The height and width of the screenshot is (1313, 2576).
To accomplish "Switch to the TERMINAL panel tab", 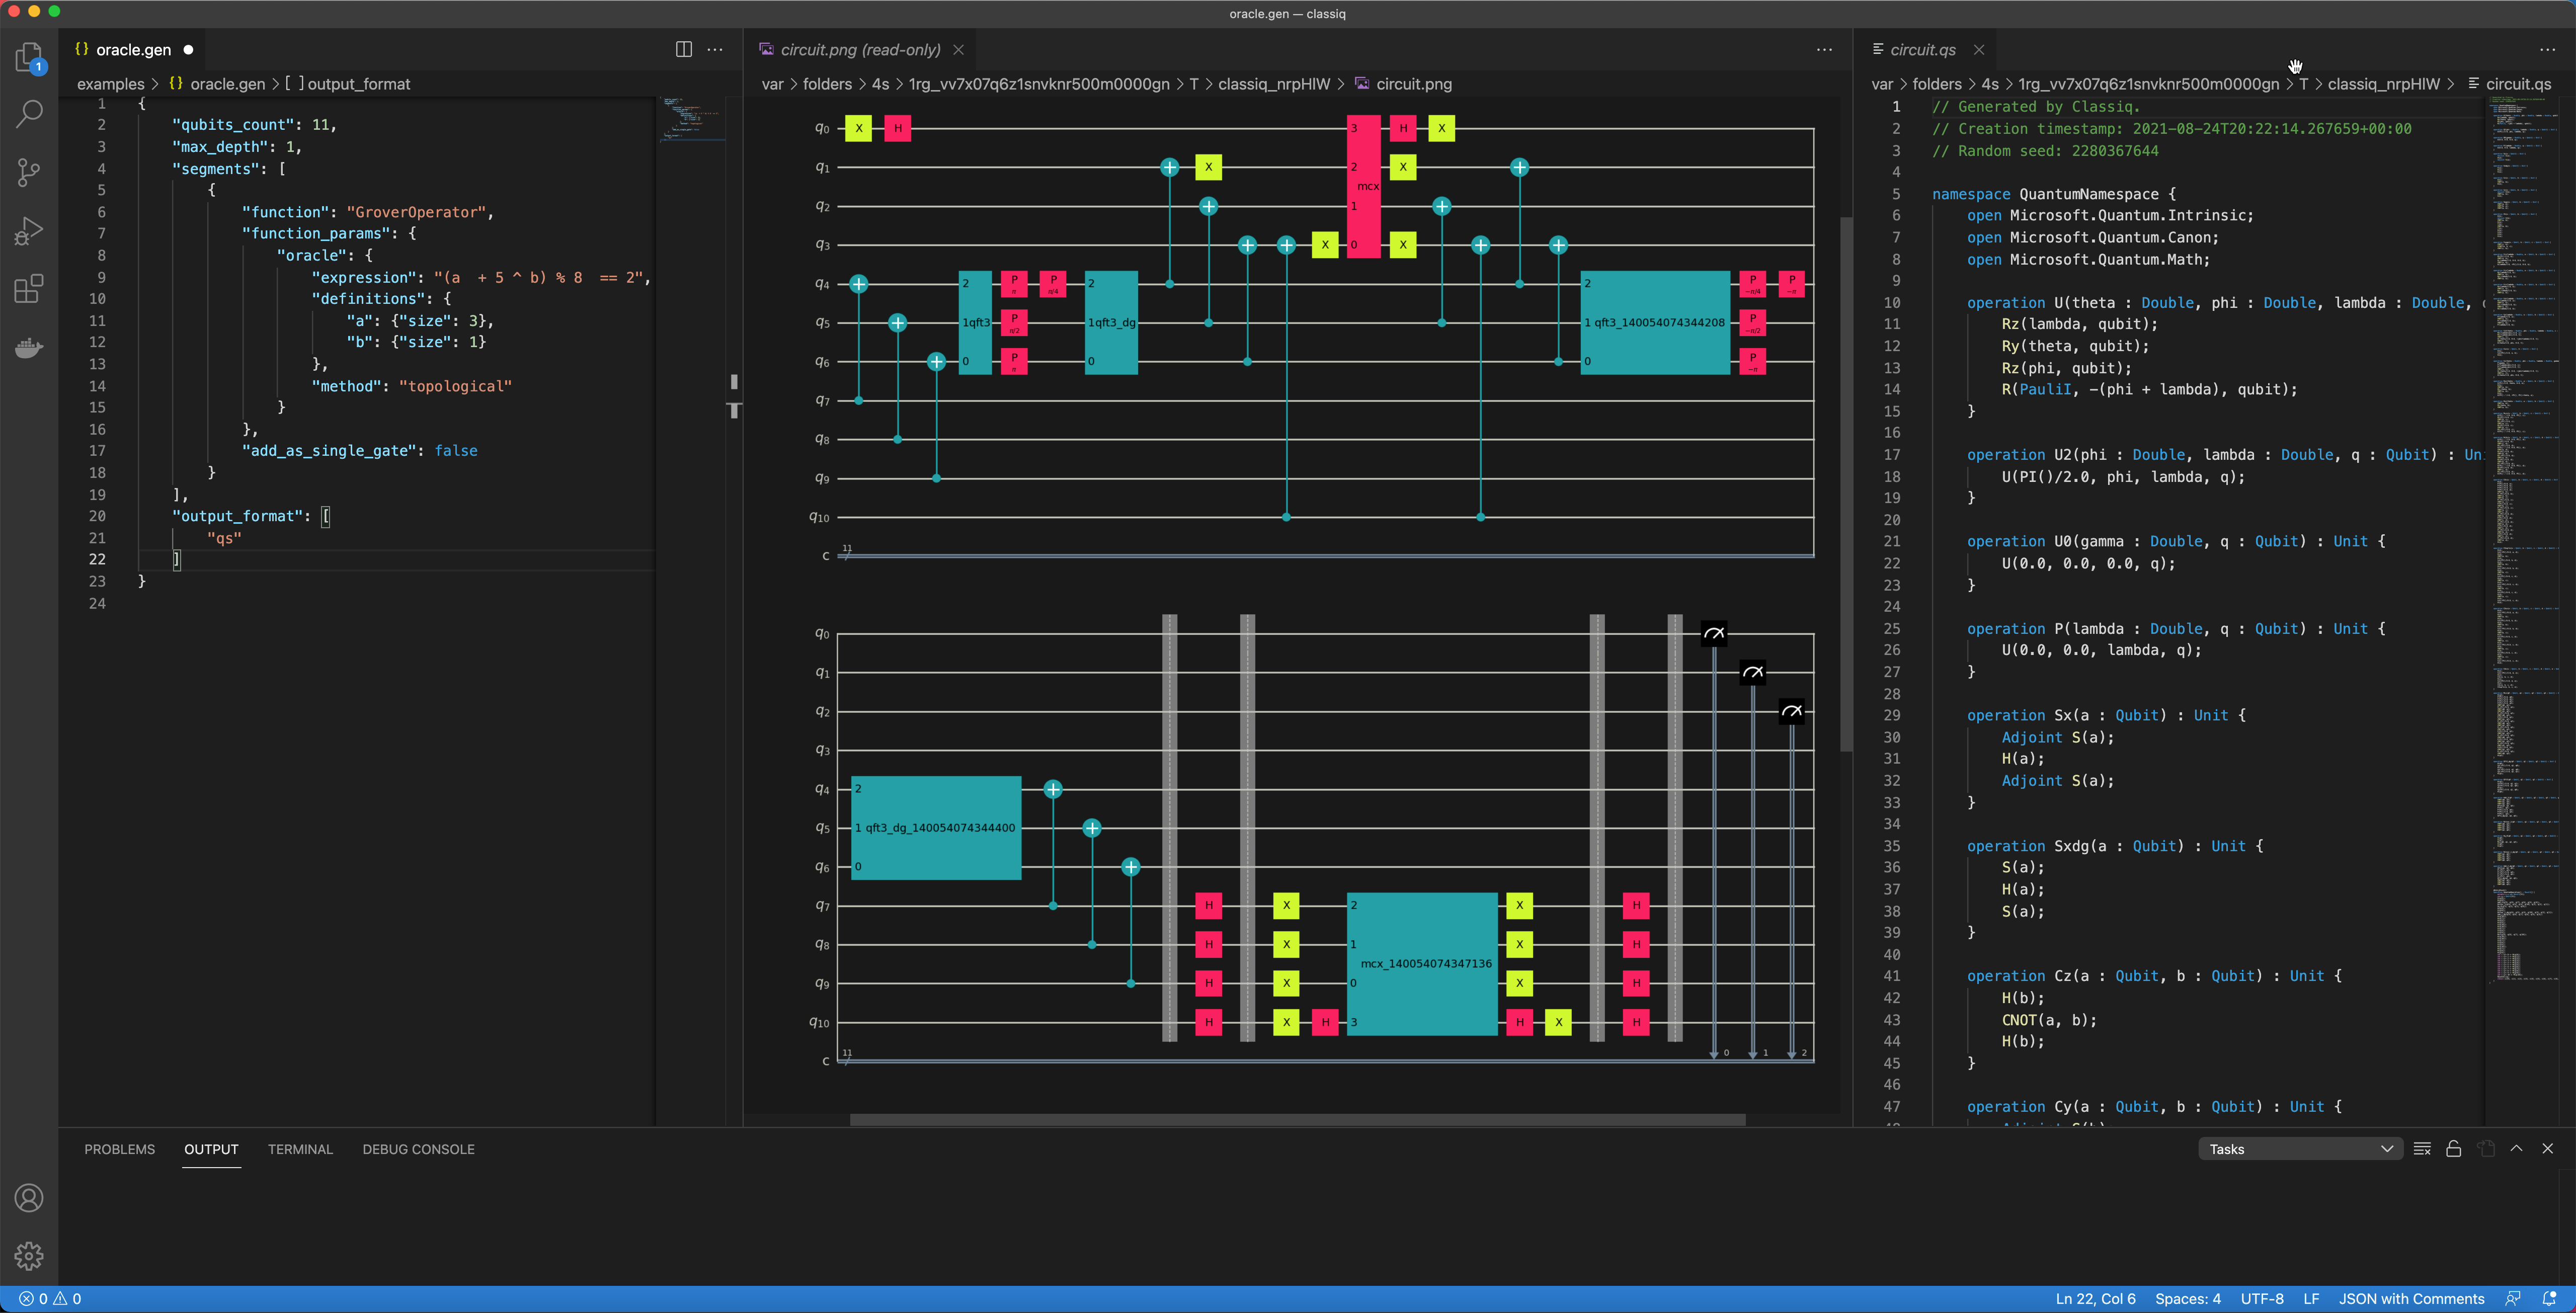I will coord(300,1149).
